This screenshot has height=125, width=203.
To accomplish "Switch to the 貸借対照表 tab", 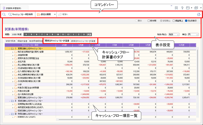I will point(11,41).
